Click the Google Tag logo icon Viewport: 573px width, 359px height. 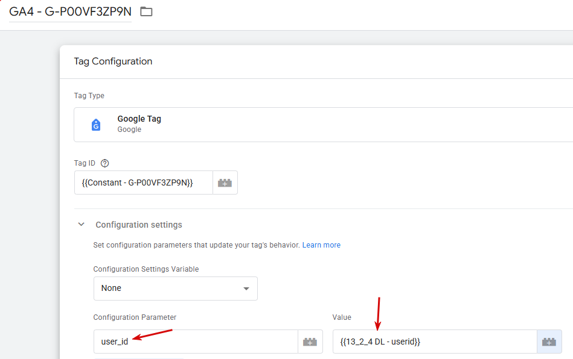(96, 125)
